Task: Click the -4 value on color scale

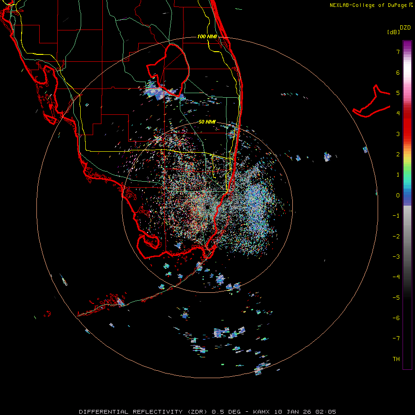Action: point(396,277)
